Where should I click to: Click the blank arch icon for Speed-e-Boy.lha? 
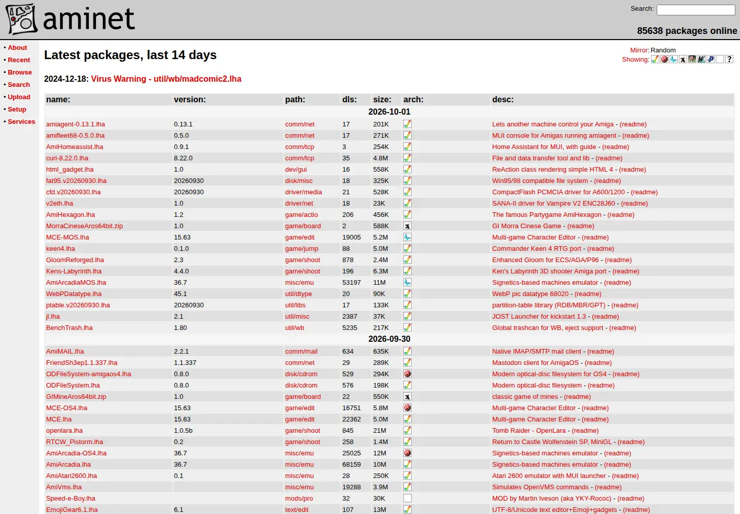coord(408,499)
